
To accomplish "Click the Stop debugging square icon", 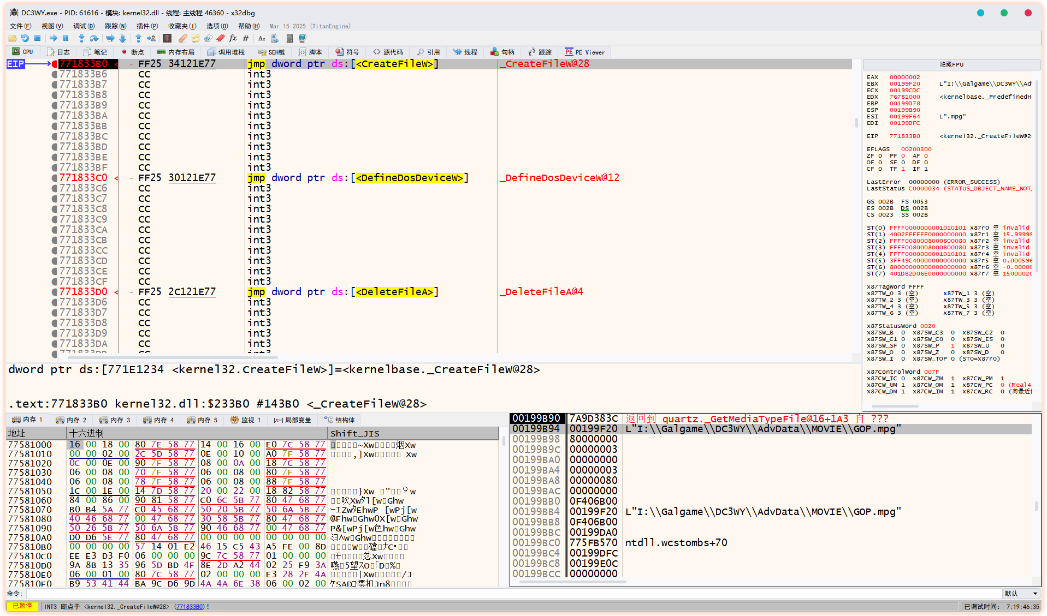I will tap(37, 38).
